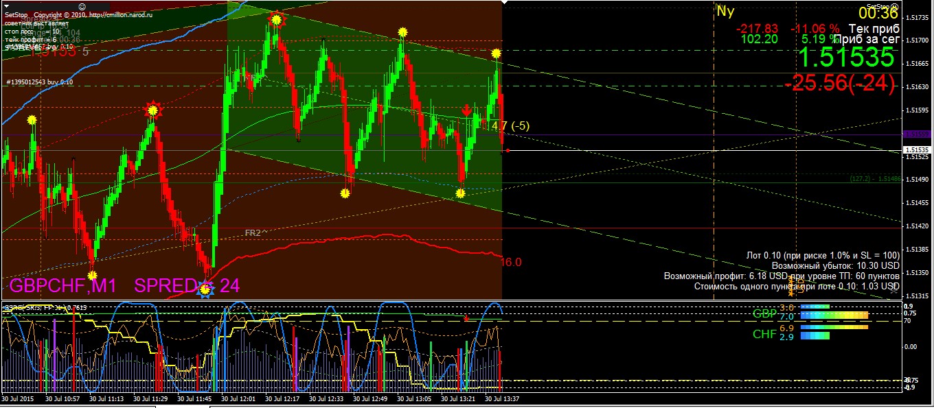Click the 1.51315 price scale label

coord(918,296)
